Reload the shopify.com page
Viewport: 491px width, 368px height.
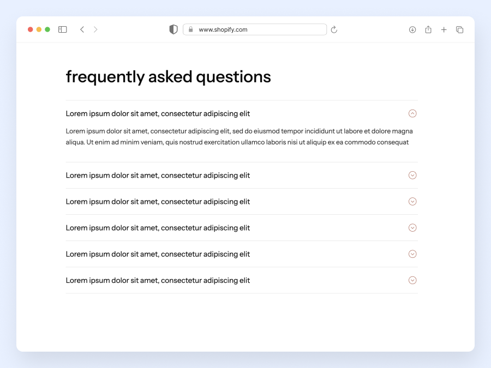click(334, 29)
